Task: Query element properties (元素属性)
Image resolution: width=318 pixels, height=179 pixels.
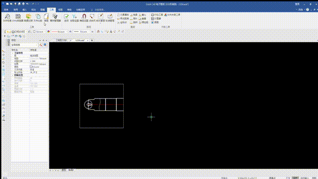Action: (123, 15)
